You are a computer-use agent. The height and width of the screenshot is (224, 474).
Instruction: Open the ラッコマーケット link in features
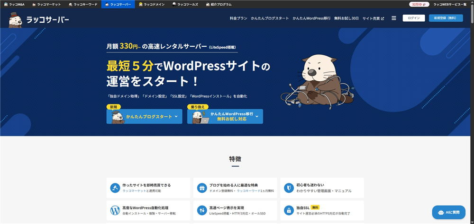134,191
